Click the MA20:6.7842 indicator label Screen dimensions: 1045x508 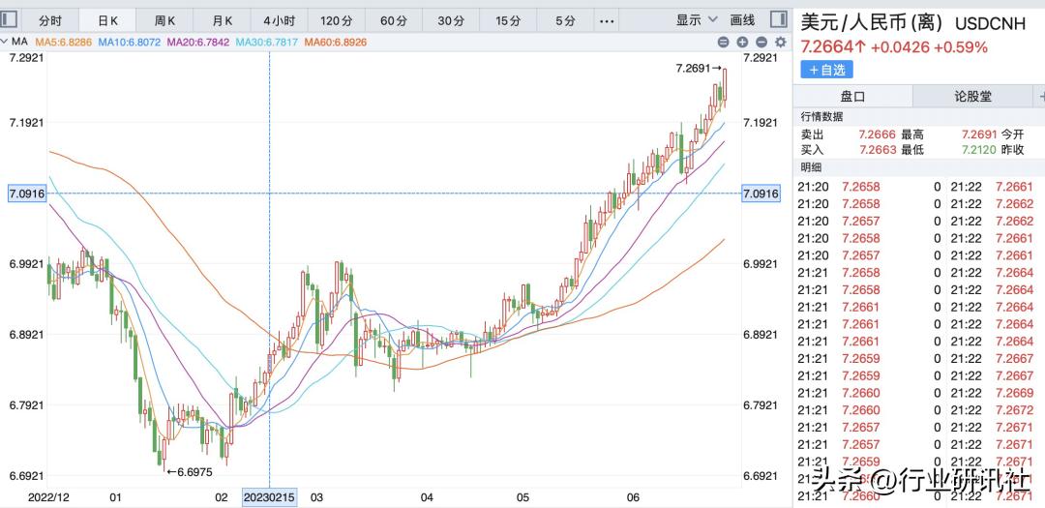(x=198, y=42)
